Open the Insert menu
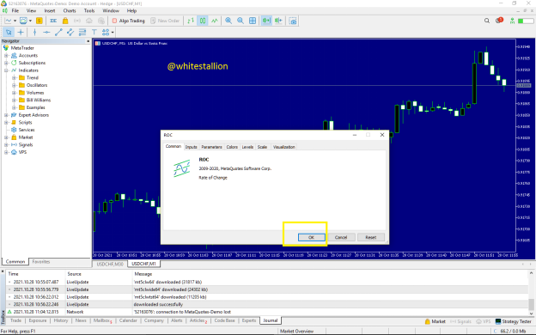 50,11
